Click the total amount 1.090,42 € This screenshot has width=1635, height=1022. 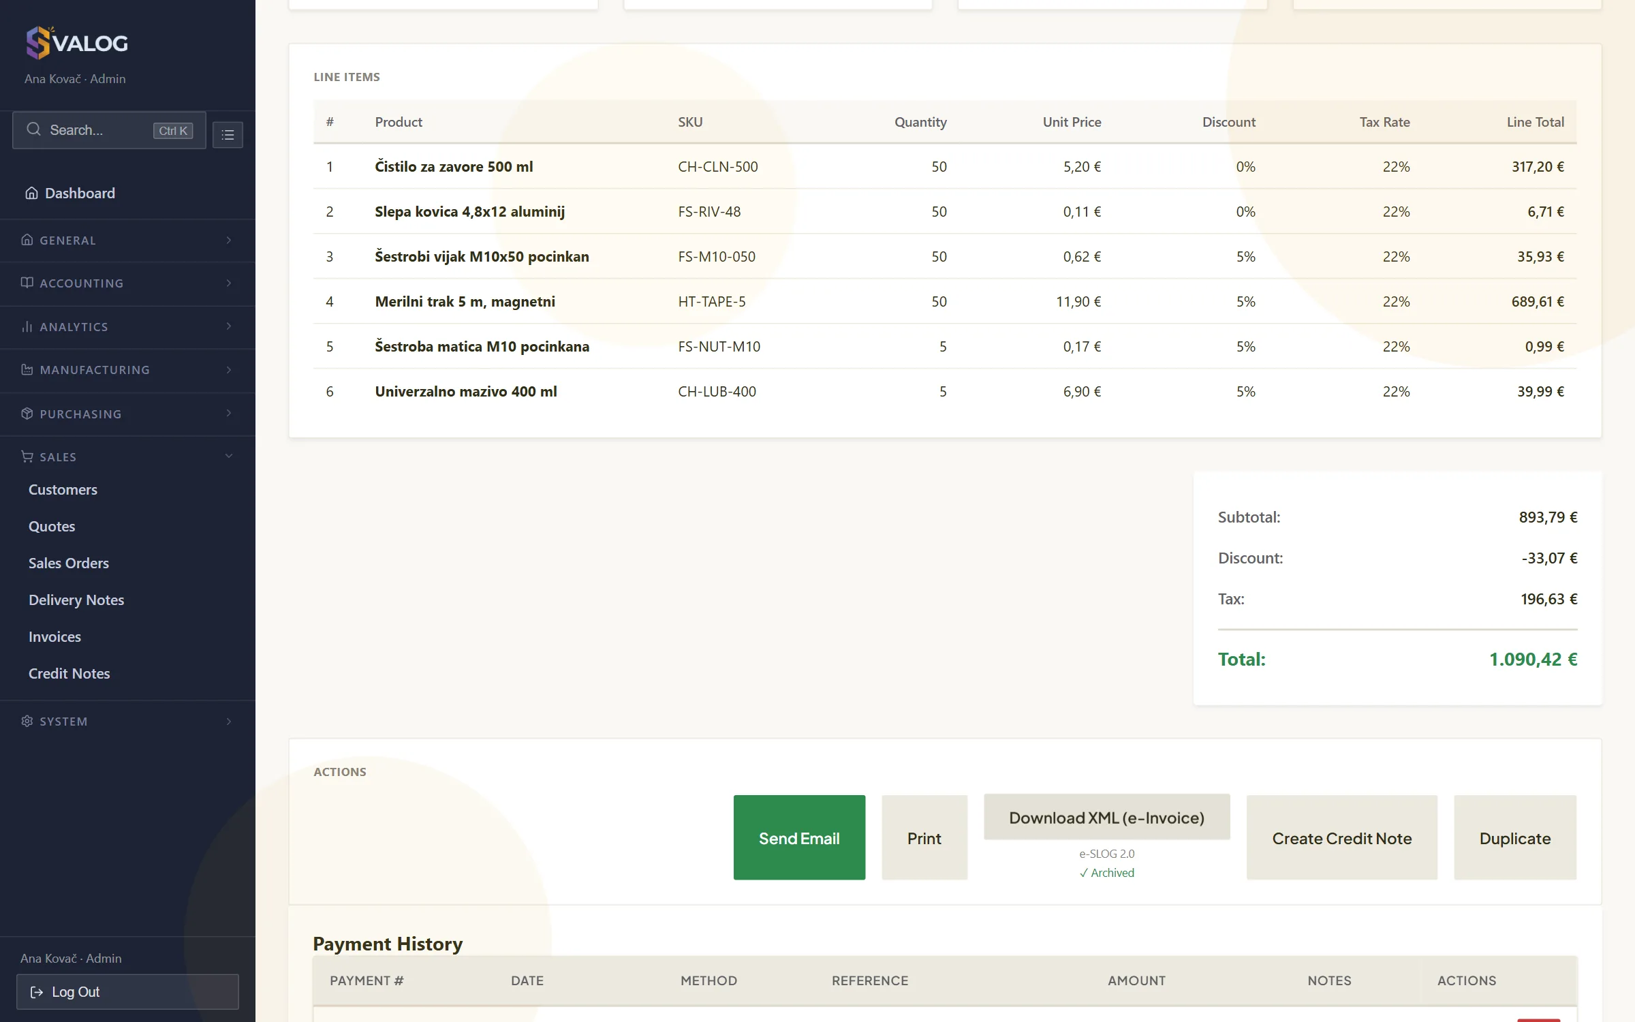pyautogui.click(x=1533, y=659)
